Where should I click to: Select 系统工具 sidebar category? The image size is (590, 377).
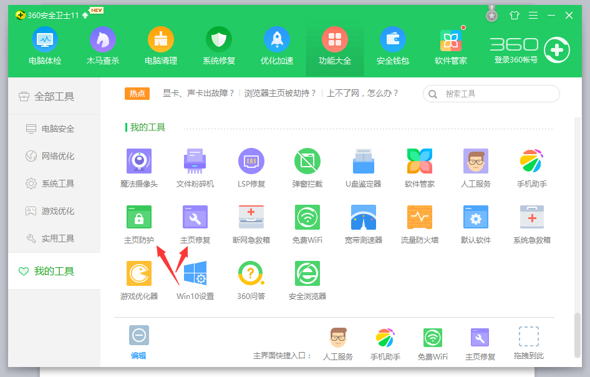[54, 184]
